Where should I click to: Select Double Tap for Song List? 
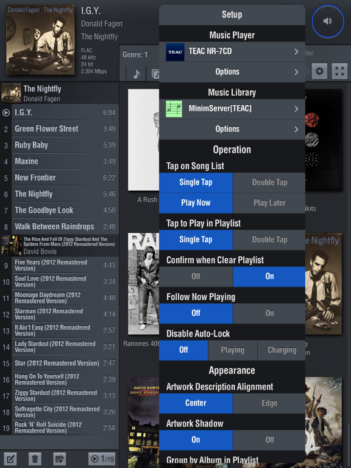tap(269, 182)
